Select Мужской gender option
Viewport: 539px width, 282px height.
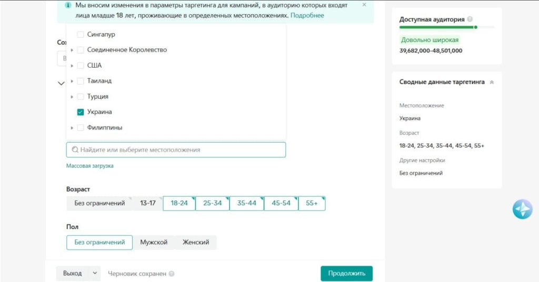154,242
